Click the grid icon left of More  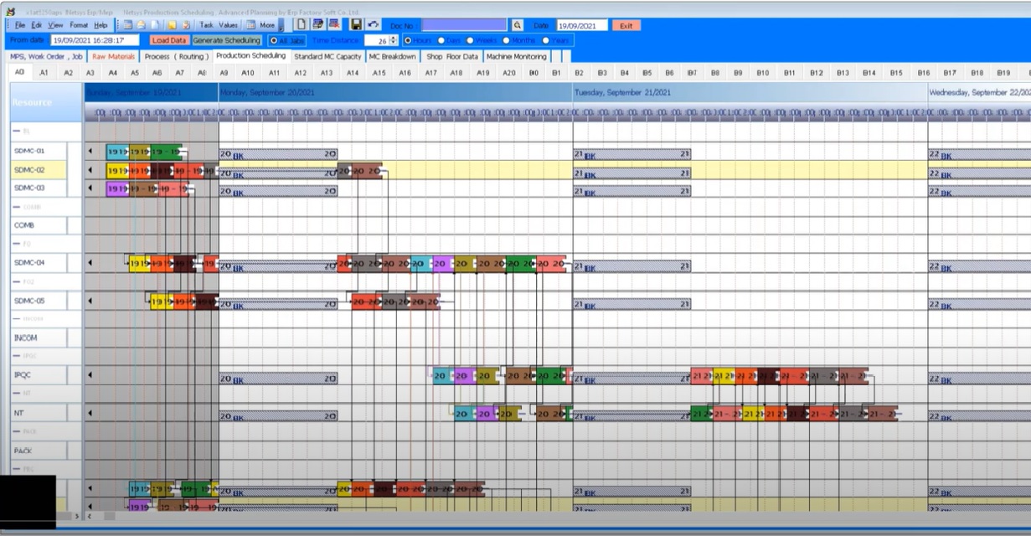click(x=250, y=25)
